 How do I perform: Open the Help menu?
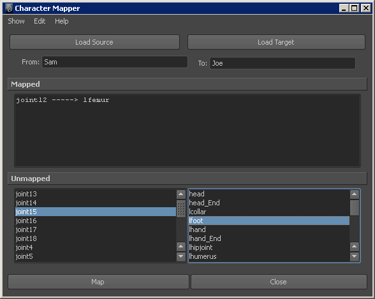62,21
